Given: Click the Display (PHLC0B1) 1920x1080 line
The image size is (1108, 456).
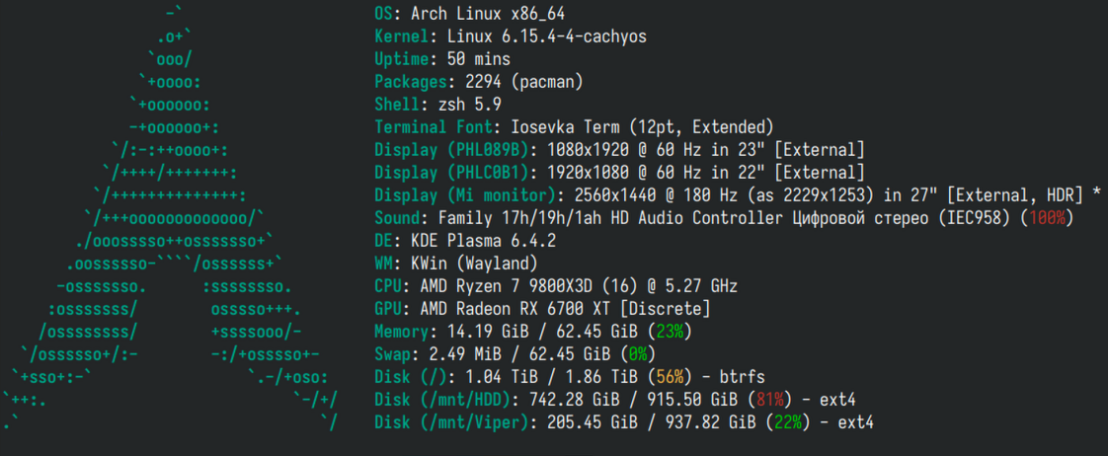Looking at the screenshot, I should click(619, 173).
